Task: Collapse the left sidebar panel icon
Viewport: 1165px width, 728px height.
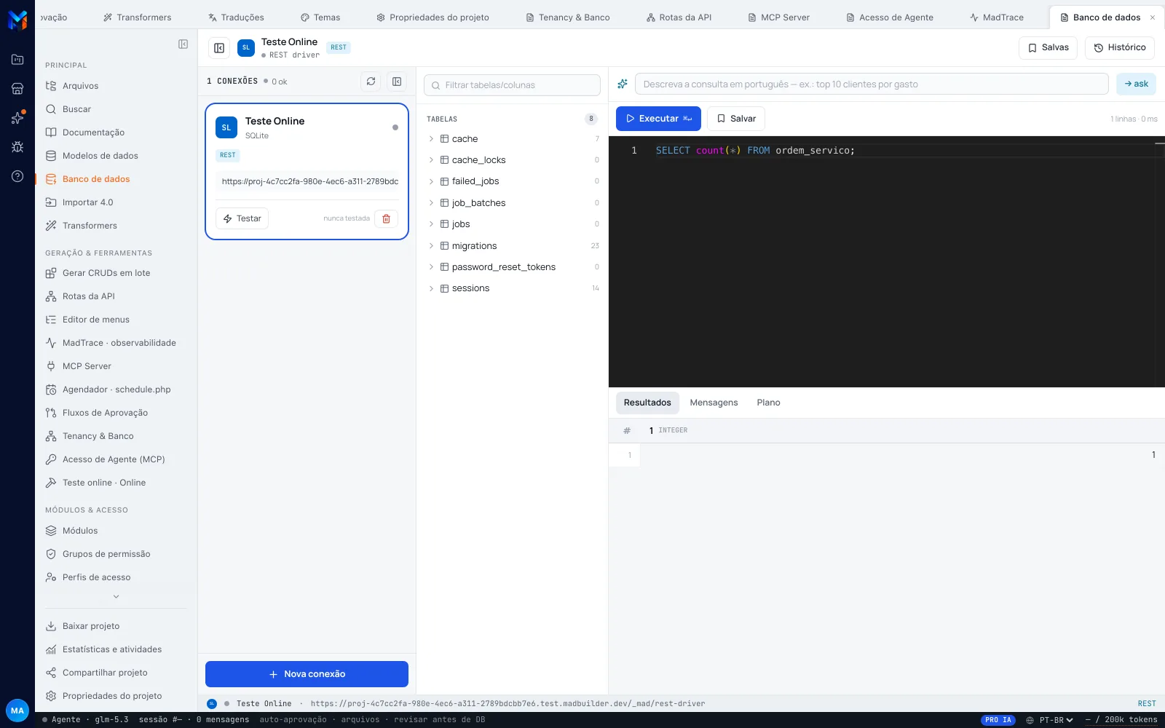Action: (x=183, y=44)
